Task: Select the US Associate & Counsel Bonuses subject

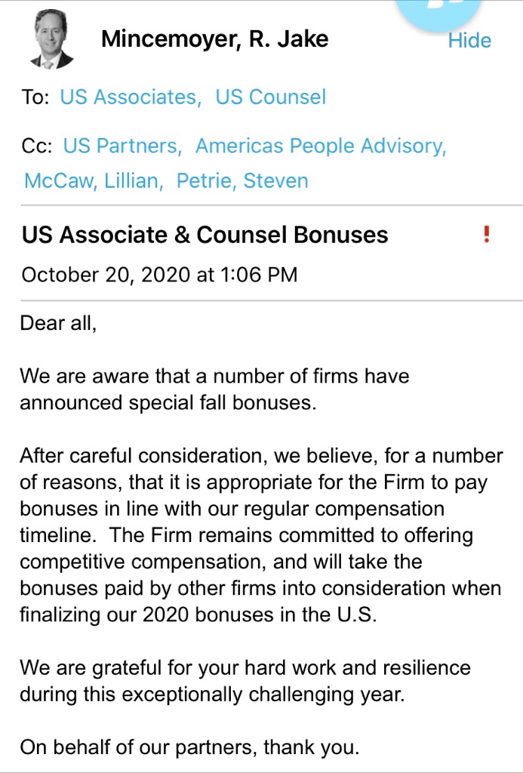Action: pos(205,235)
